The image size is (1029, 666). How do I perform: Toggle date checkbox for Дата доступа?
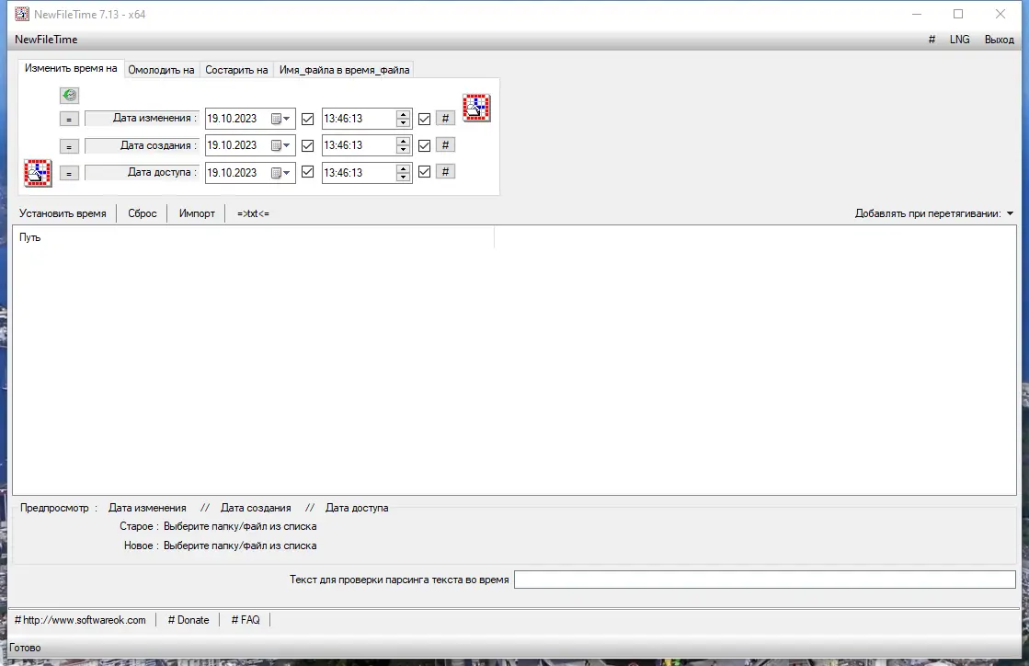307,172
